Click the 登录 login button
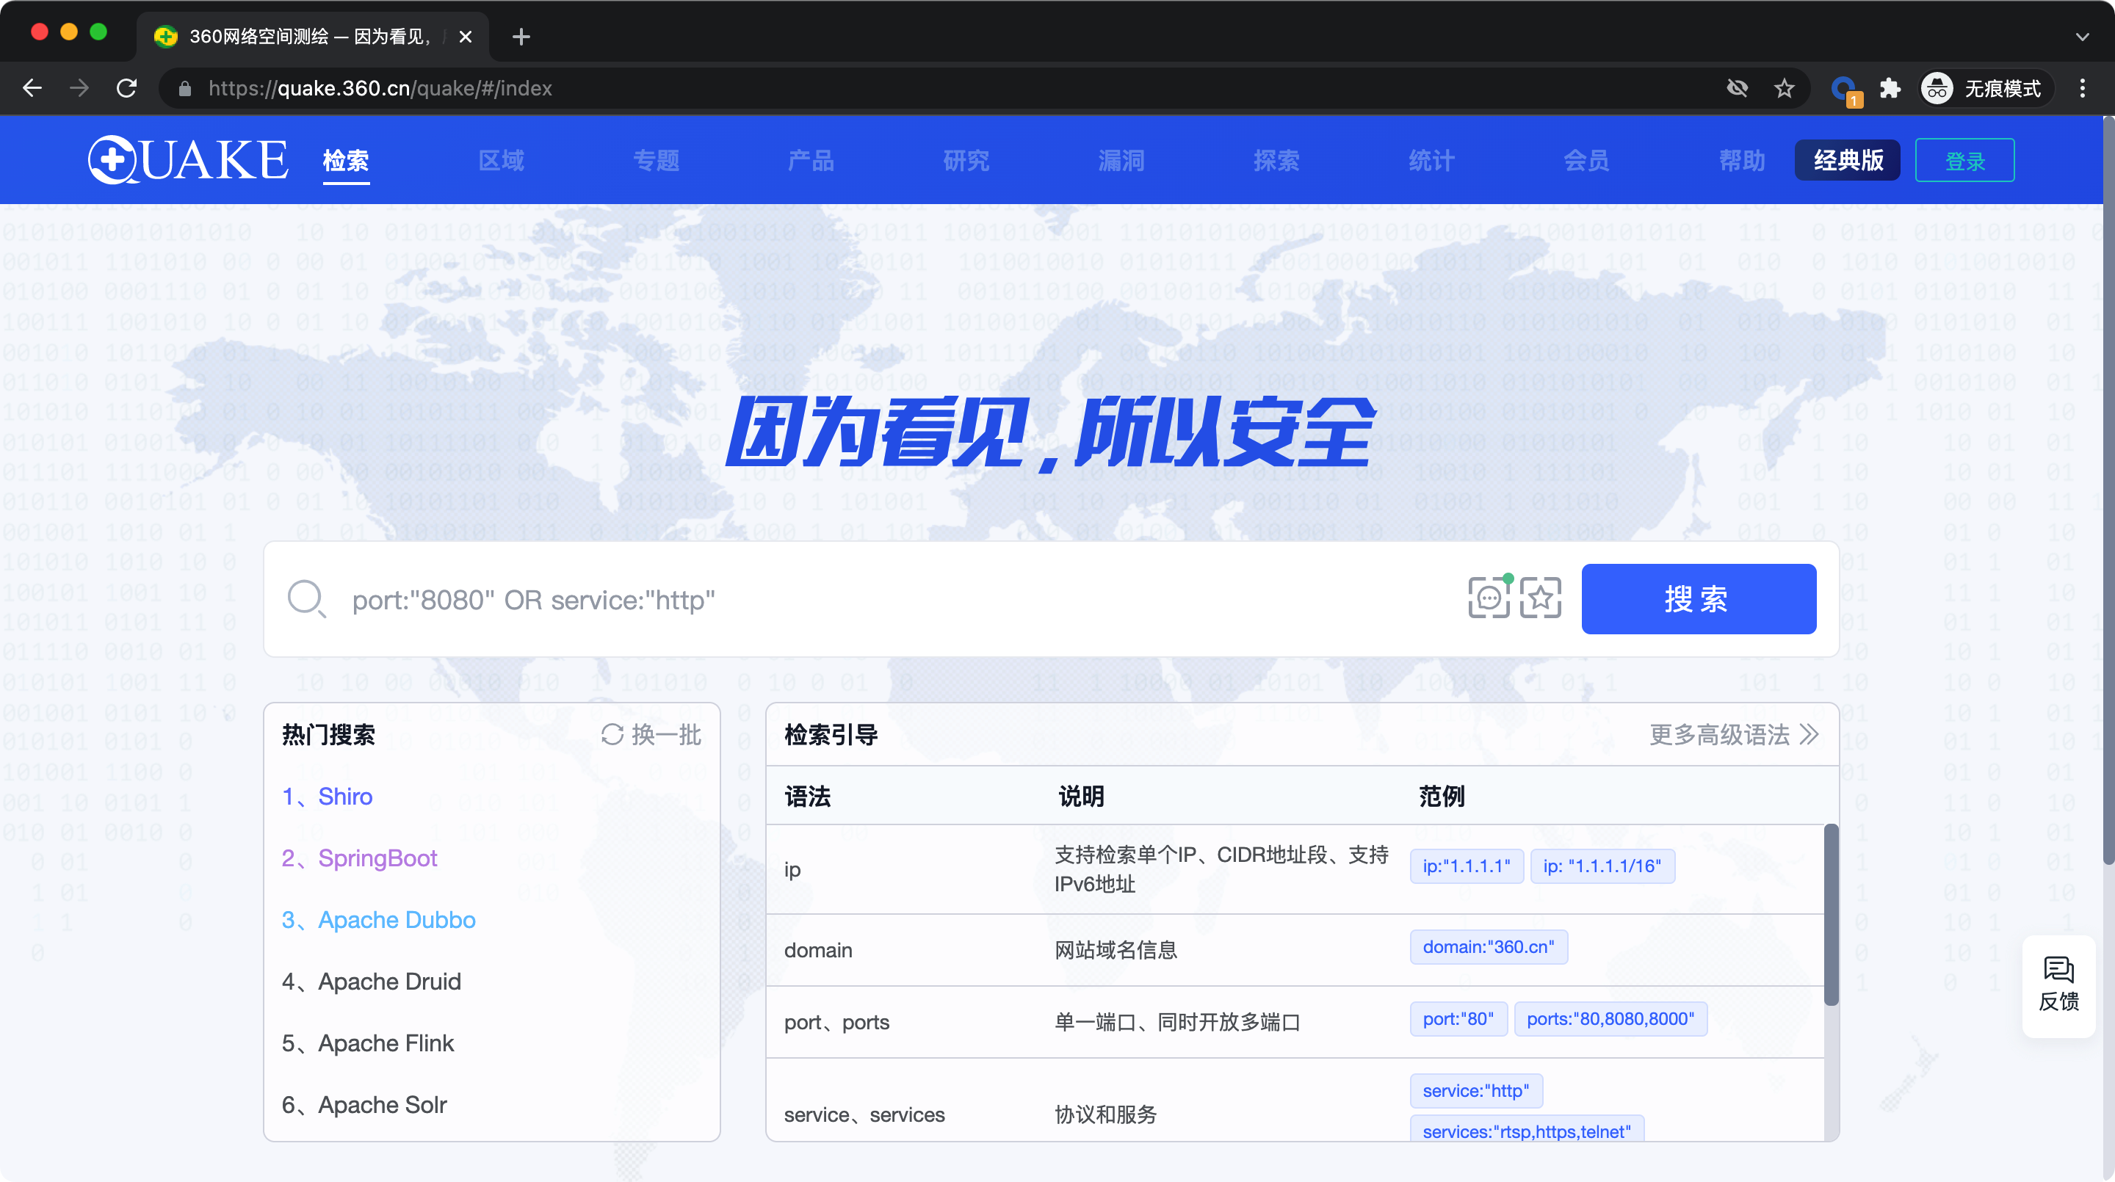The width and height of the screenshot is (2115, 1182). (1964, 160)
